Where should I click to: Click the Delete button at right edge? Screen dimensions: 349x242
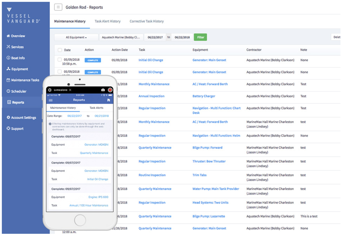coord(336,37)
